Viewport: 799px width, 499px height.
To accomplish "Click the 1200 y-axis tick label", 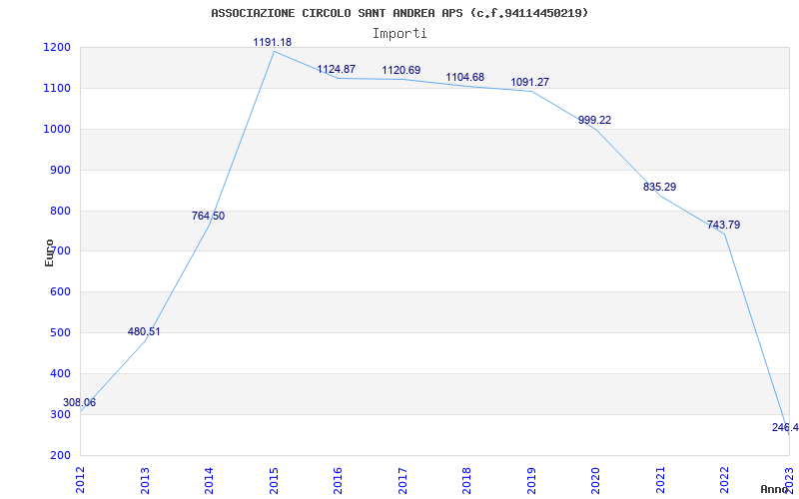I will click(x=57, y=48).
